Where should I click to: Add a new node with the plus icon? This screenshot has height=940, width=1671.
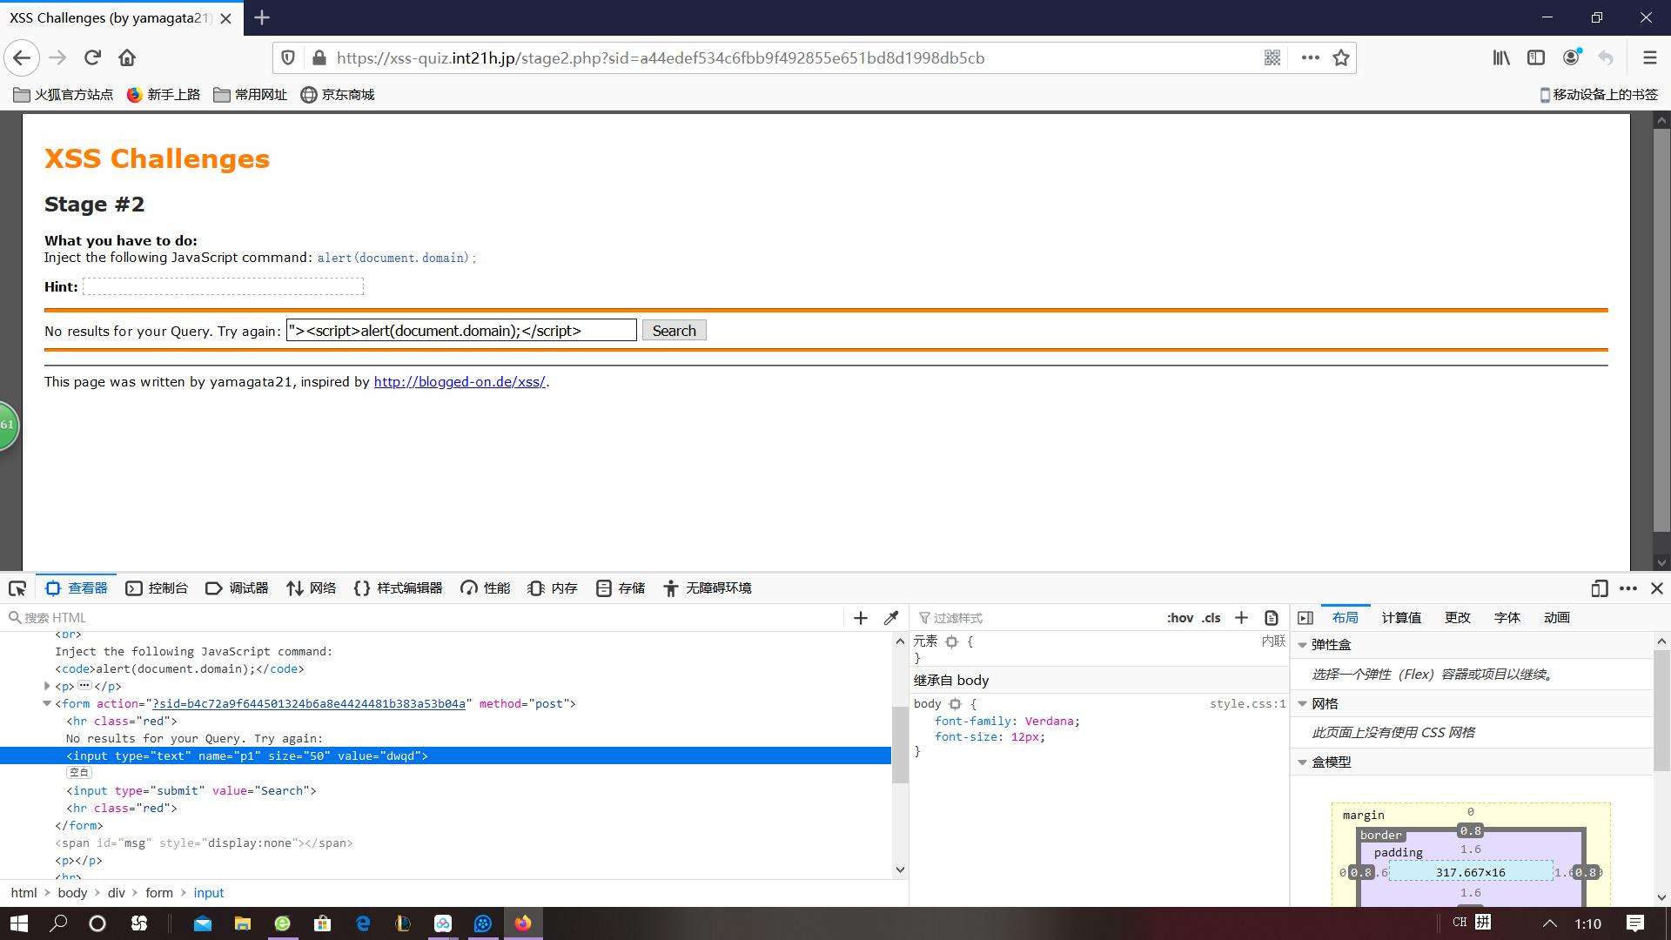[x=861, y=618]
